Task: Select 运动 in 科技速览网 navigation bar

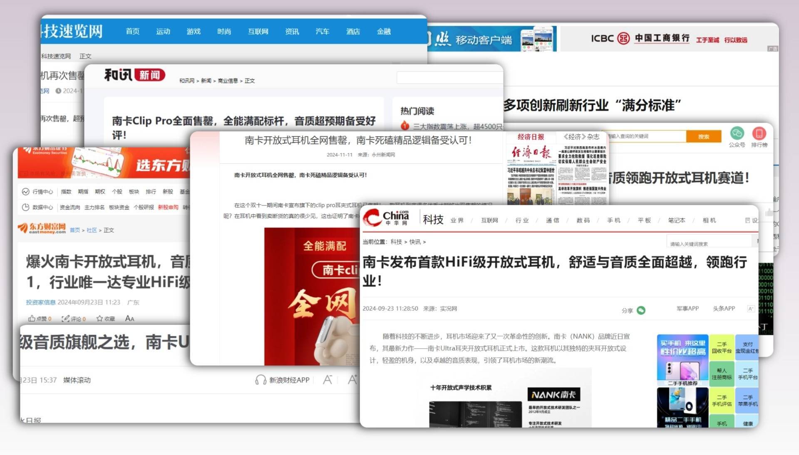Action: [x=163, y=31]
